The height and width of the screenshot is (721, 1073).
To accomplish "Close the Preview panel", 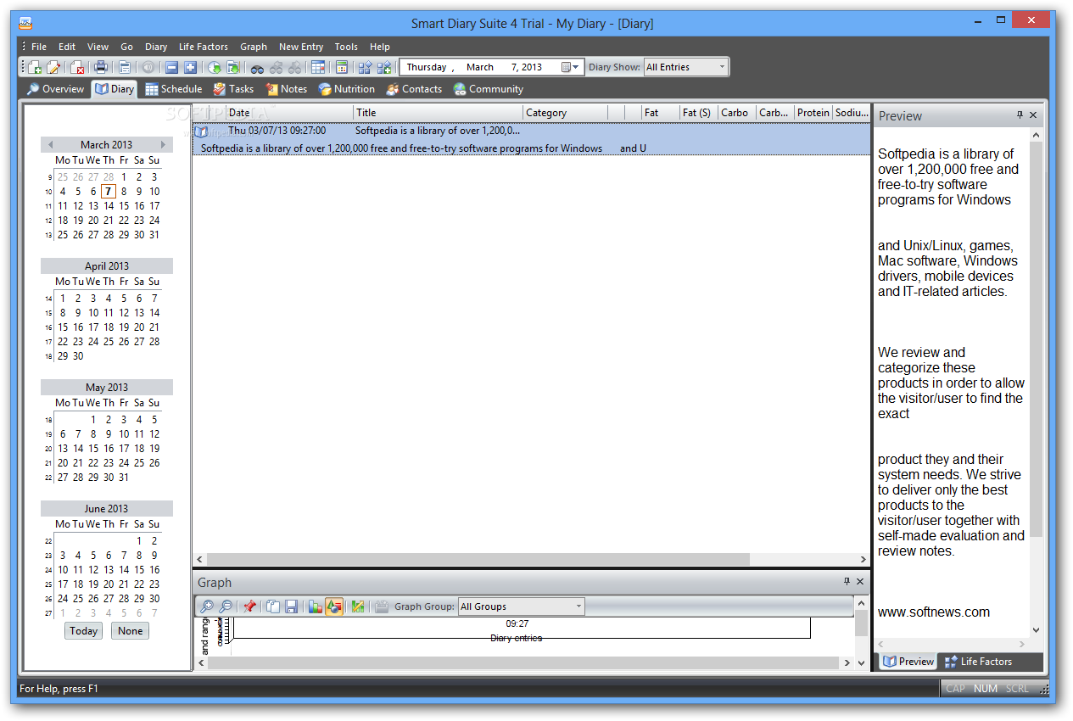I will (x=1033, y=115).
